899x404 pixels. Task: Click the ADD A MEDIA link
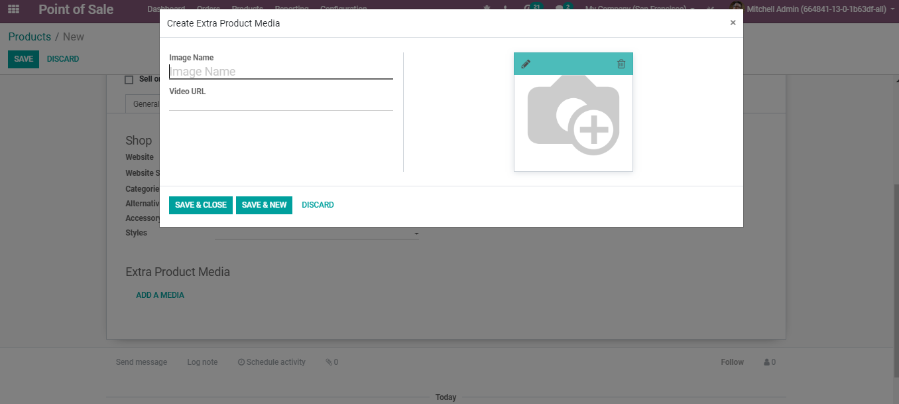coord(160,295)
